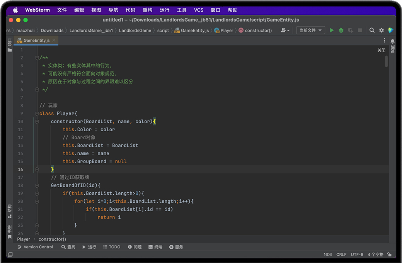Toggle read-only lock icon in status bar

click(x=389, y=255)
